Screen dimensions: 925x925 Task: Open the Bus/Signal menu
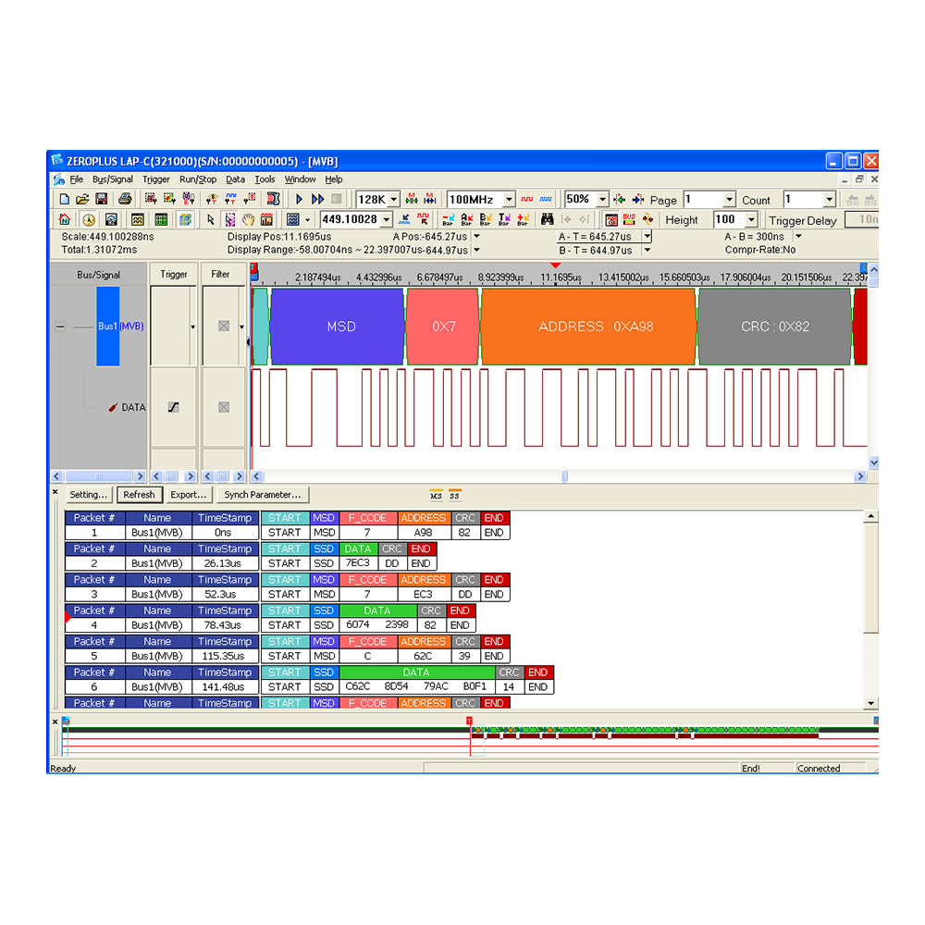tap(111, 179)
